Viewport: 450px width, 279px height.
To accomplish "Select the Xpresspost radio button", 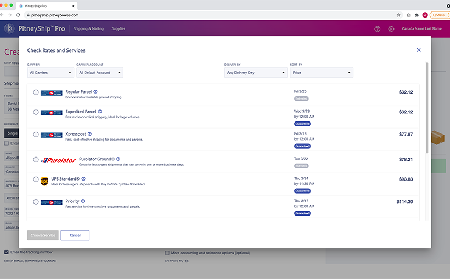I will [36, 134].
